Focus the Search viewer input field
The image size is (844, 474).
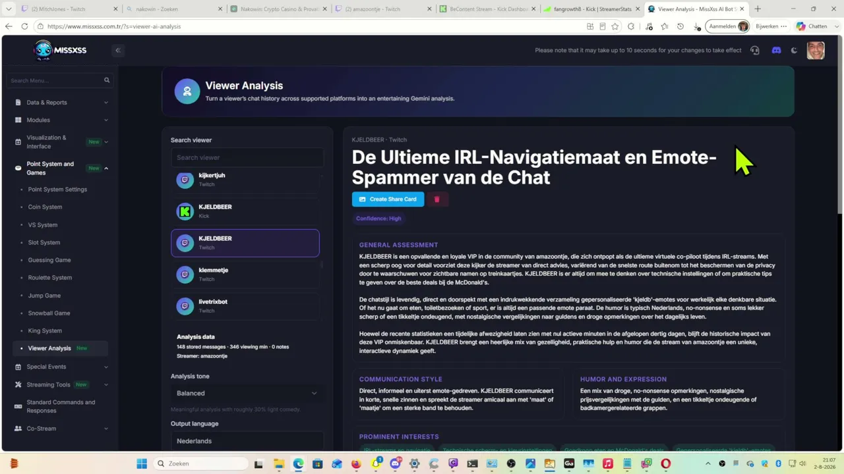coord(247,158)
